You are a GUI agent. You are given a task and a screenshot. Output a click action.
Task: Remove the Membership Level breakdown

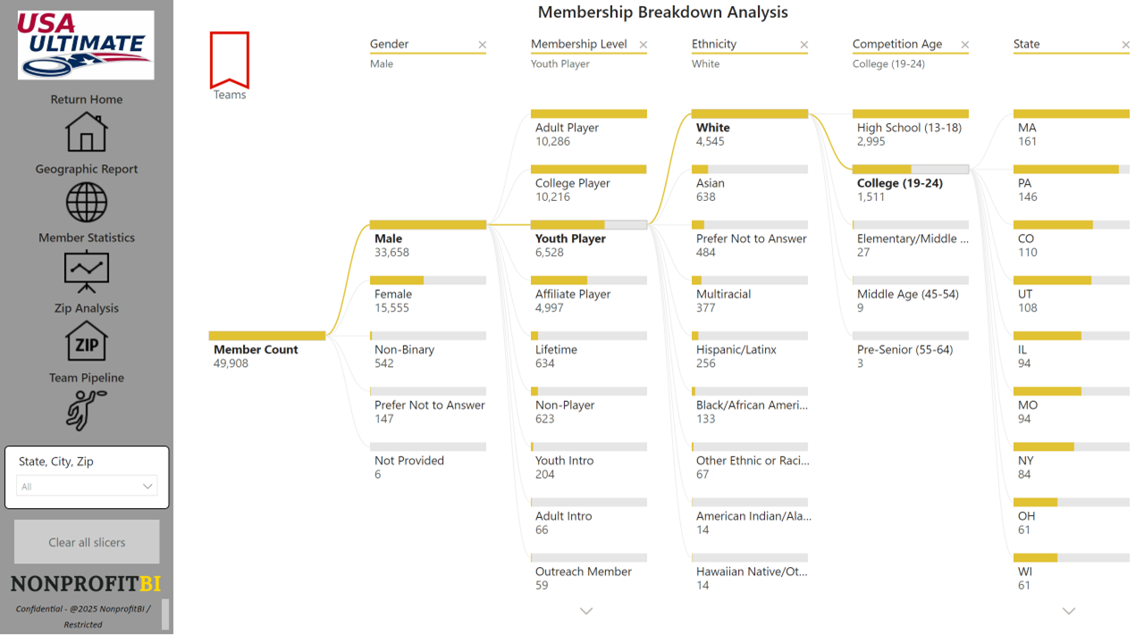pyautogui.click(x=643, y=45)
